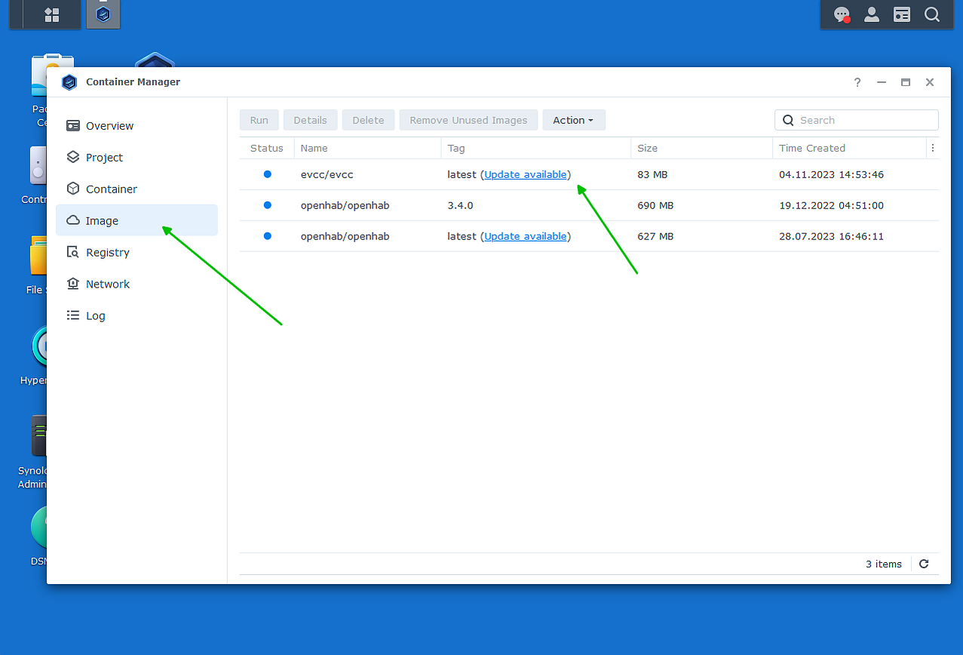
Task: Click the search magnifier icon in the Search box
Action: pyautogui.click(x=788, y=120)
